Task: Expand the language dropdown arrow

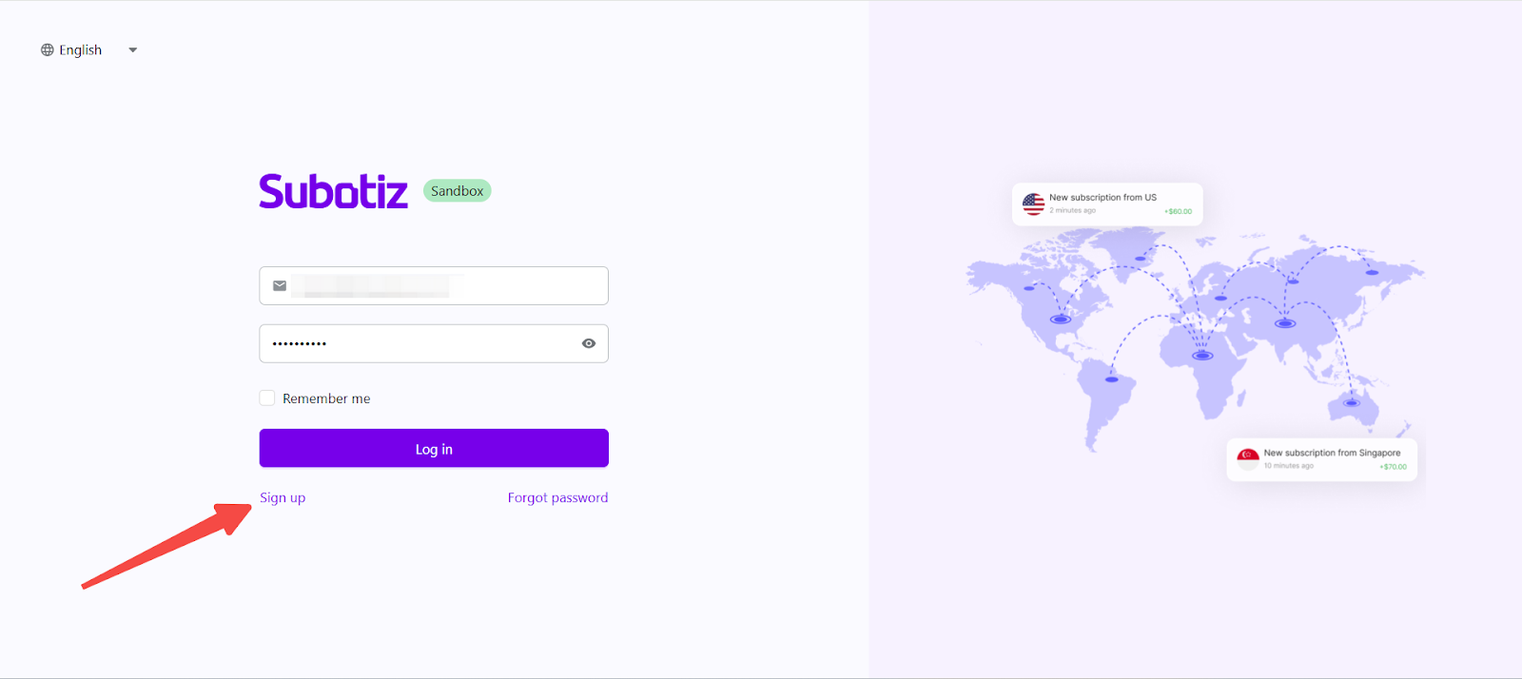Action: pyautogui.click(x=133, y=50)
